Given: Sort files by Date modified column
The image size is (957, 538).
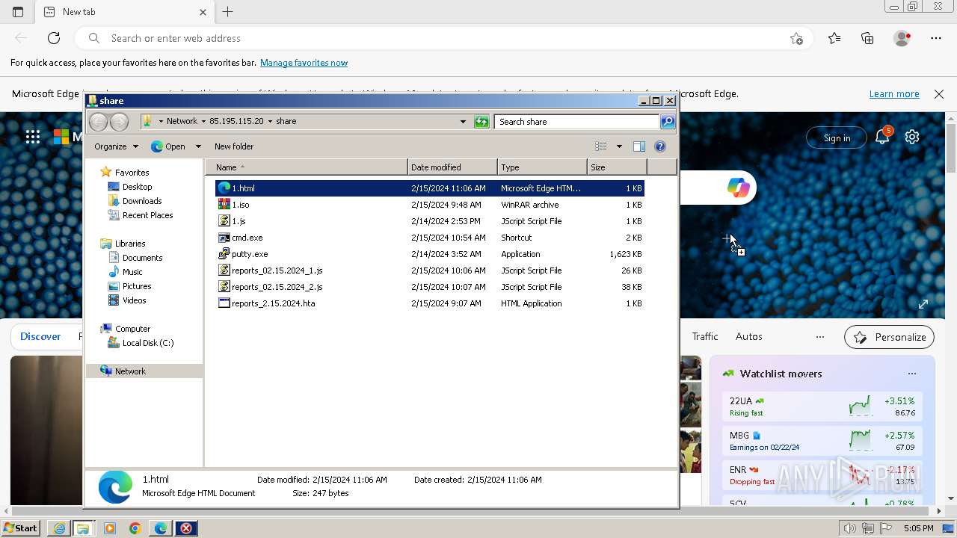Looking at the screenshot, I should [x=452, y=167].
